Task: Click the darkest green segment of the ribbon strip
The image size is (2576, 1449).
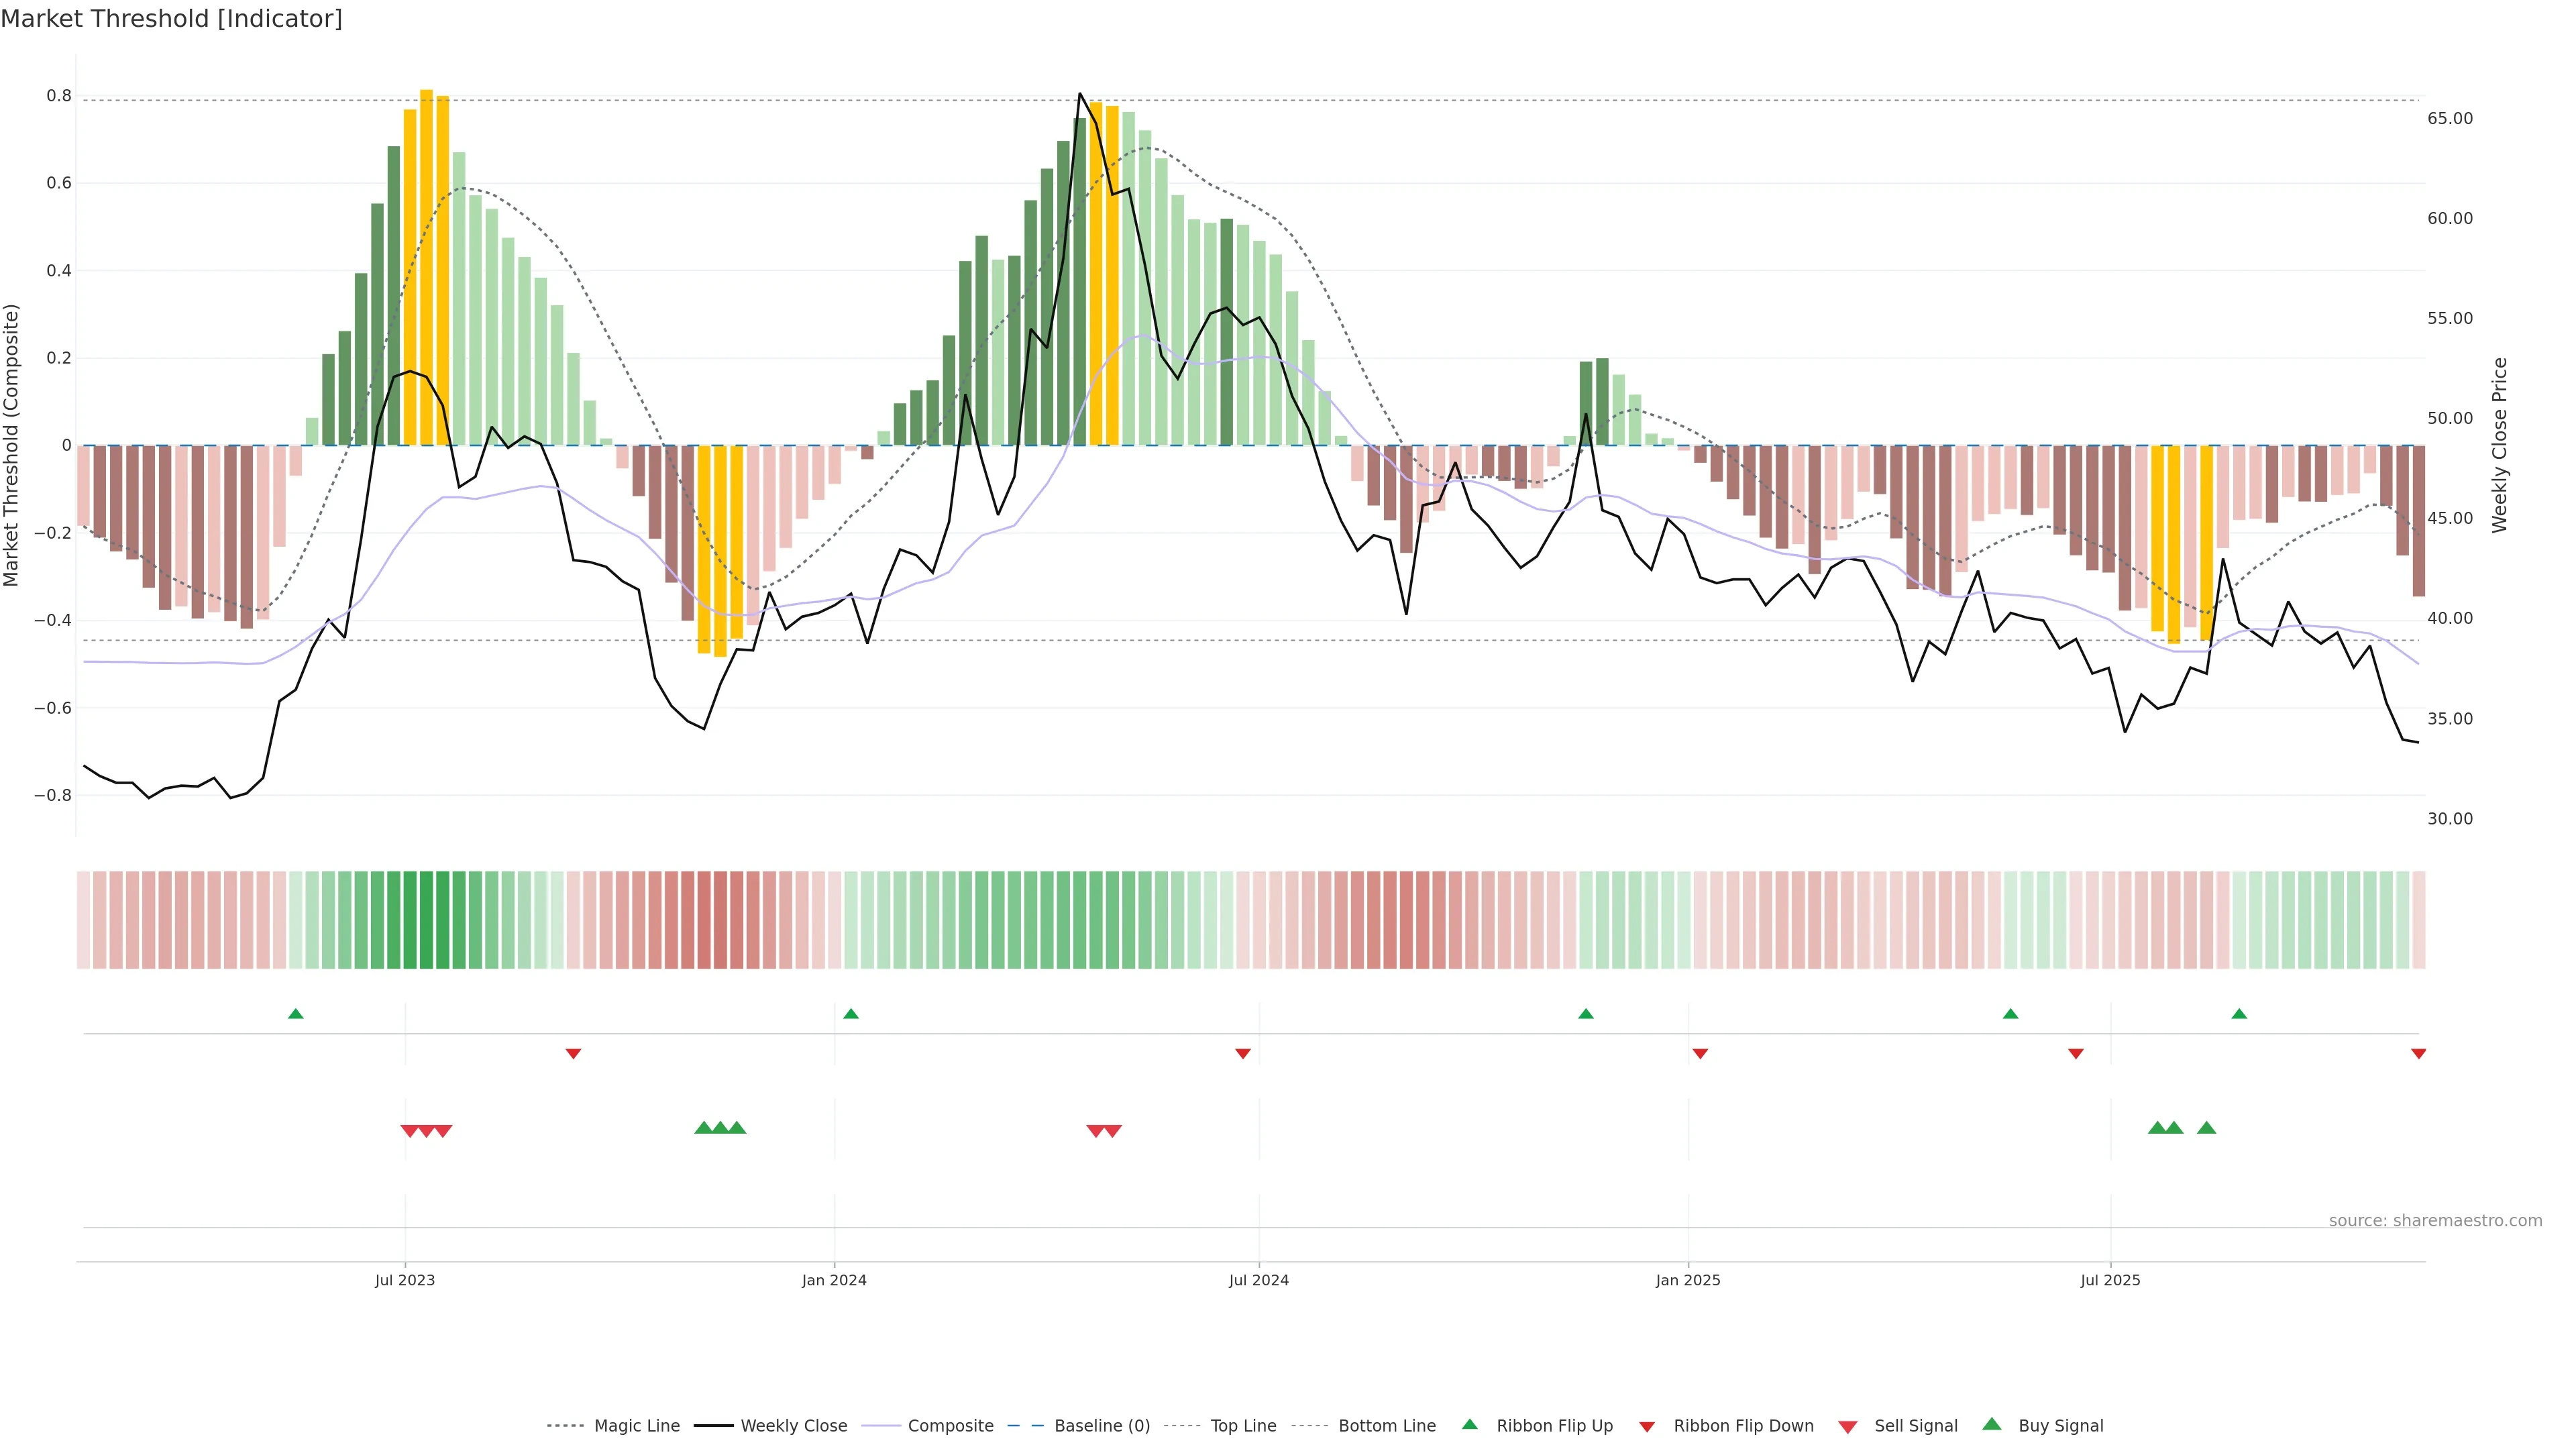Action: point(426,920)
